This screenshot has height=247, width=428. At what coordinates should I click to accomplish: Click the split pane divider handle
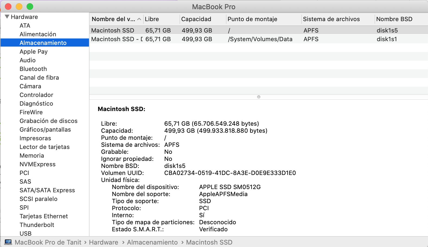[x=259, y=97]
